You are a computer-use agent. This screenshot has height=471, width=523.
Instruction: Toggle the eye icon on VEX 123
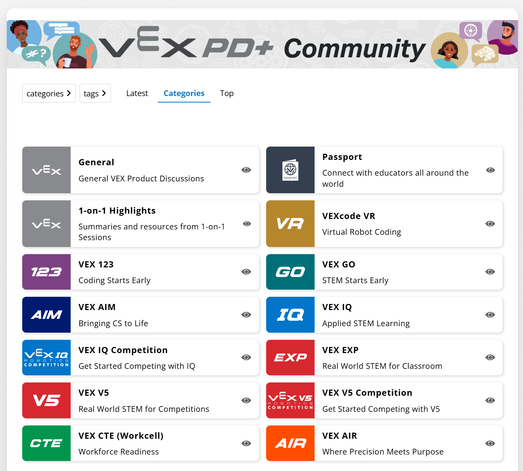[x=246, y=272]
